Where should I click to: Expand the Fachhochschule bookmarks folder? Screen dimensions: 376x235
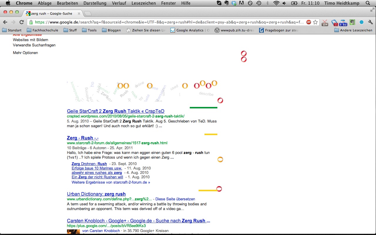(42, 30)
